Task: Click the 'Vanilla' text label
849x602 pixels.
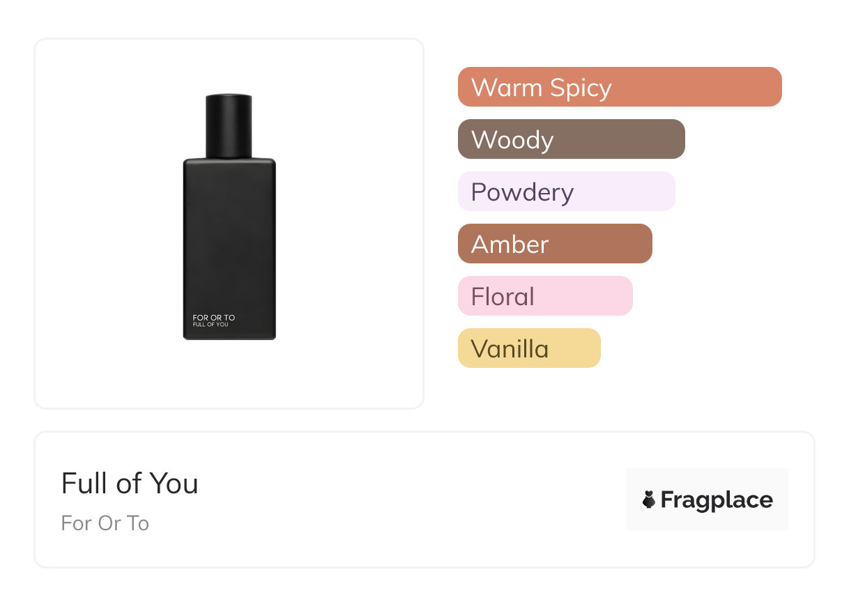Action: tap(510, 349)
